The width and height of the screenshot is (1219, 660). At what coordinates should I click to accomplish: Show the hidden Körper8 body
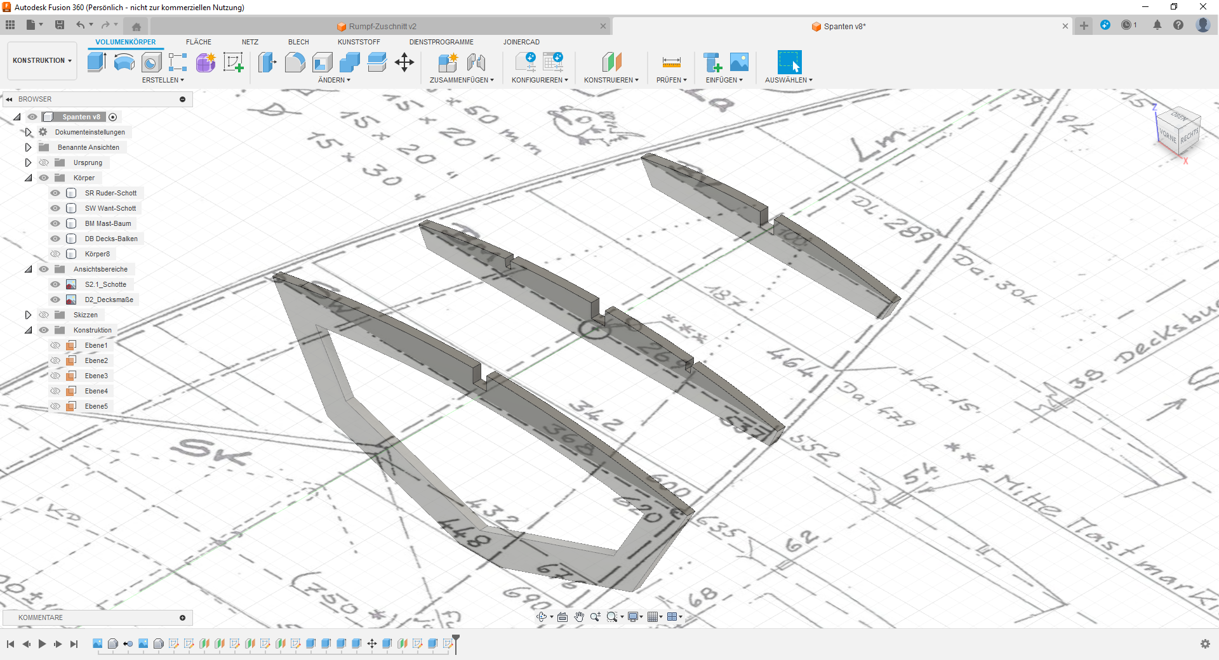point(55,254)
